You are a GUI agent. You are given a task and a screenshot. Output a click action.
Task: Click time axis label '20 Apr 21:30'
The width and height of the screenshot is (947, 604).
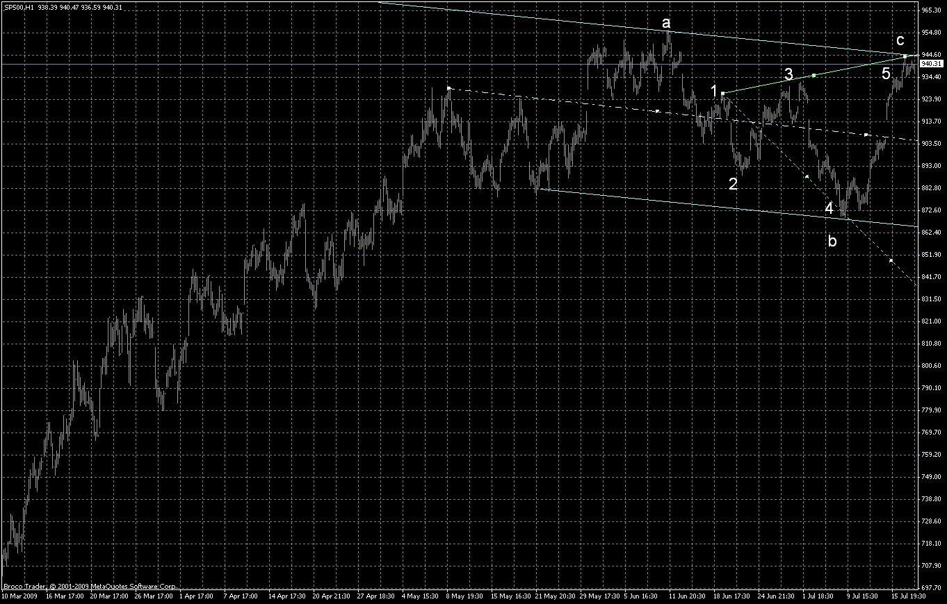332,596
